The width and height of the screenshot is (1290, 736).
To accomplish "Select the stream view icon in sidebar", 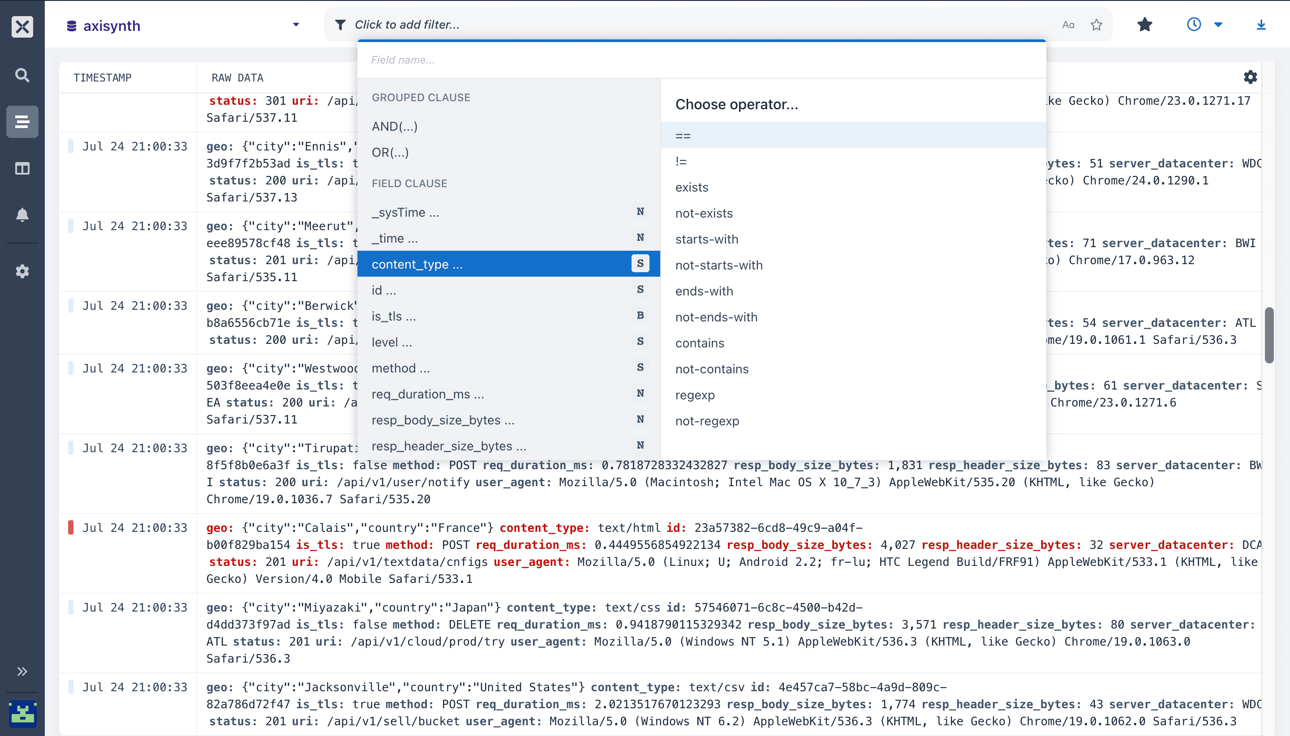I will (22, 121).
